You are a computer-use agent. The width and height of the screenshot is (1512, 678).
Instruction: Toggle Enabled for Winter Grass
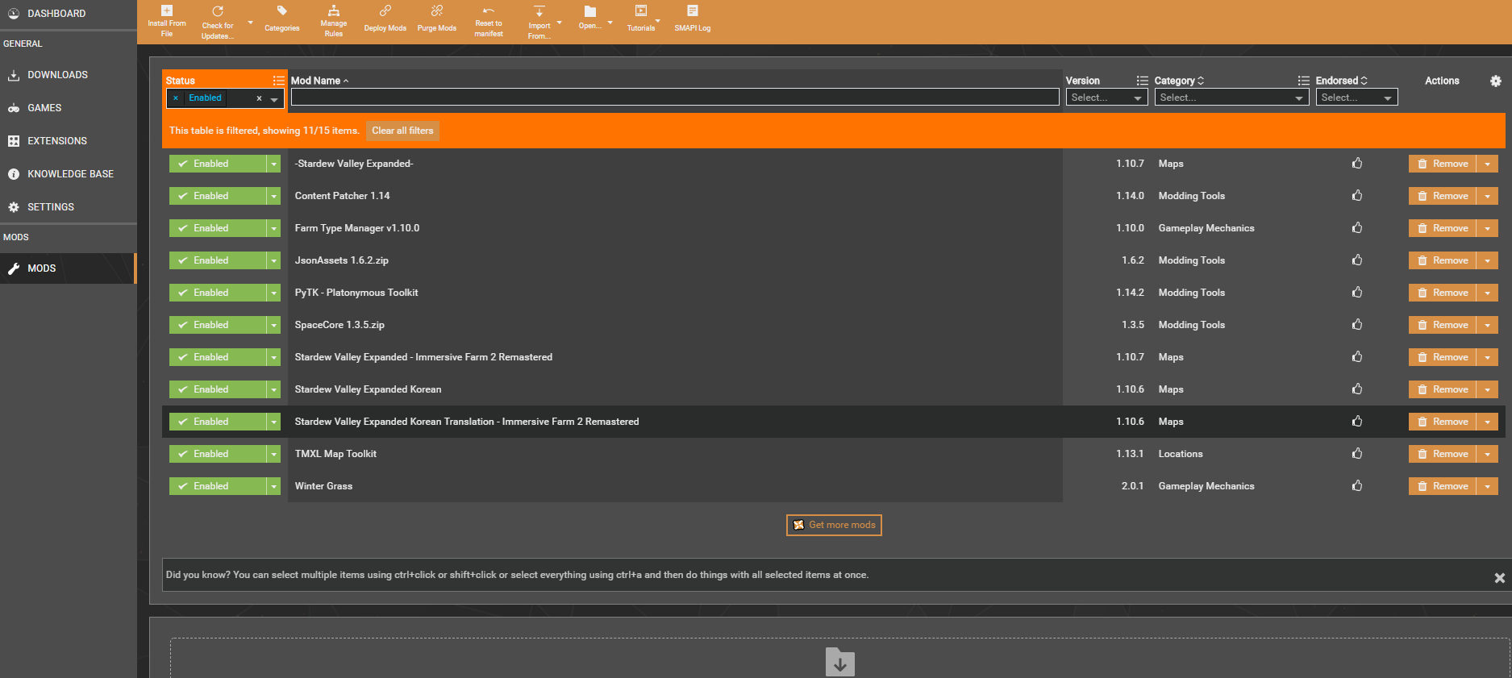(218, 486)
